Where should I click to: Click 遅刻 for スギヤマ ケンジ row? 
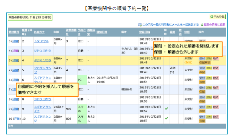pyautogui.click(x=209, y=117)
